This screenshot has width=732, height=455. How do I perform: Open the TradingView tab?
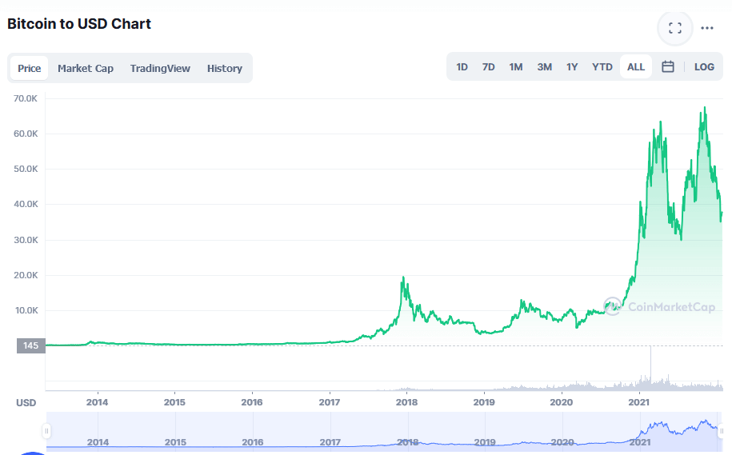(160, 68)
